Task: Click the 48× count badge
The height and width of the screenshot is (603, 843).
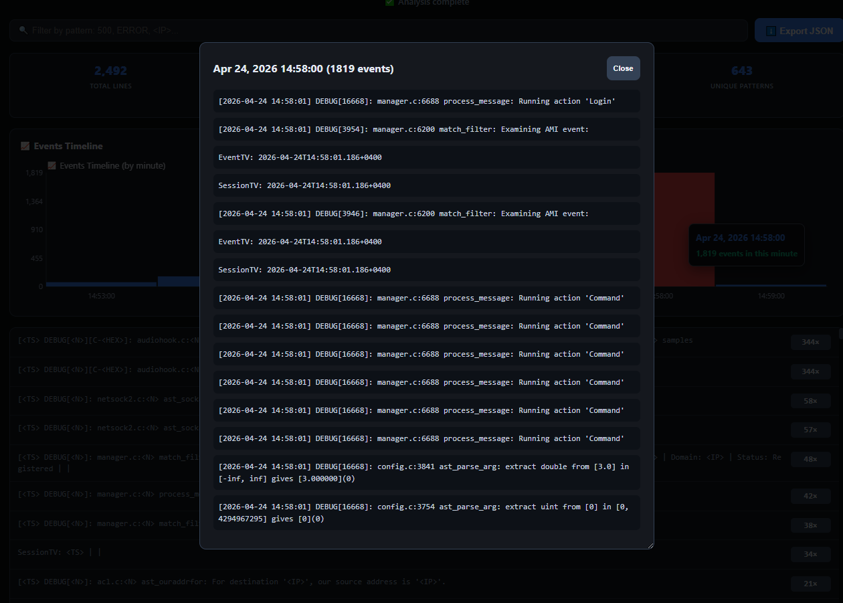Action: (810, 460)
